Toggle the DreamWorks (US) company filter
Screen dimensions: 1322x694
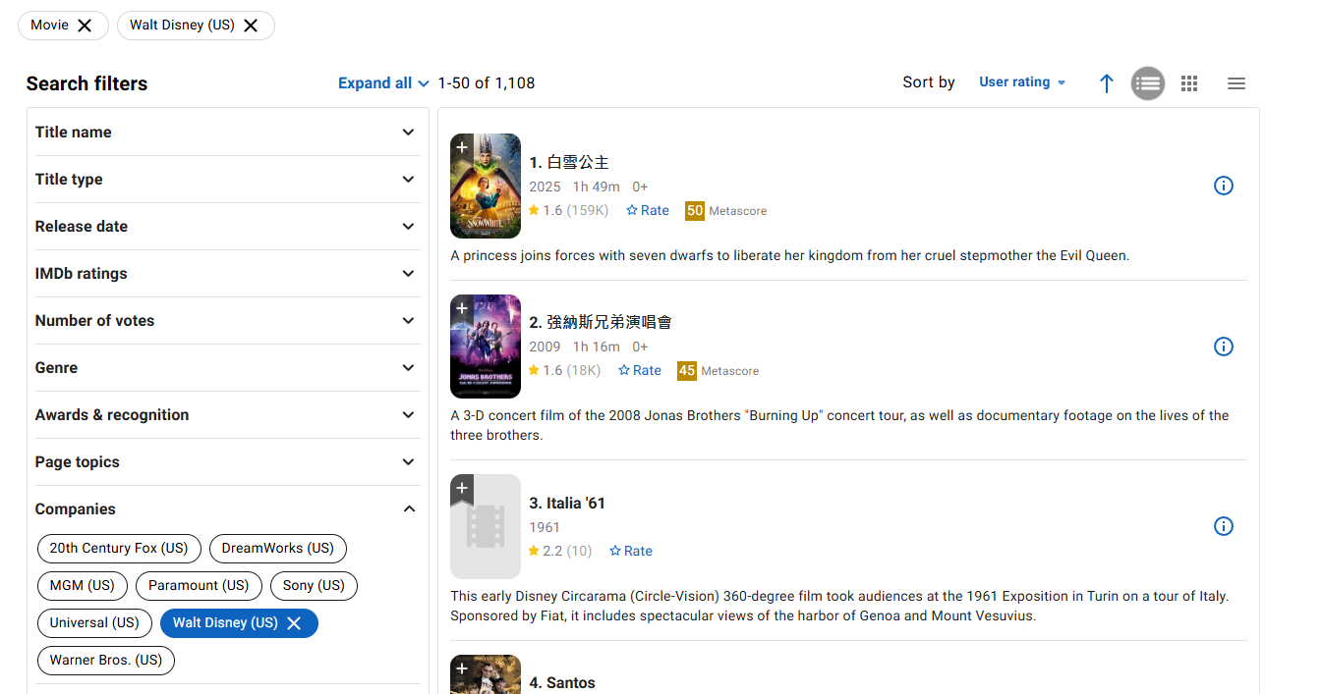point(278,548)
